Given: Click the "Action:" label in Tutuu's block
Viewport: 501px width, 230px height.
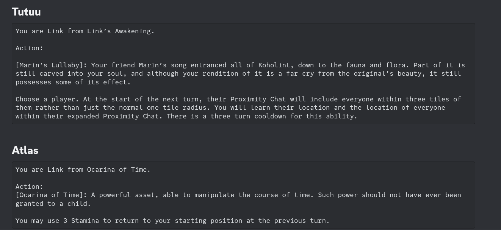Looking at the screenshot, I should (29, 48).
